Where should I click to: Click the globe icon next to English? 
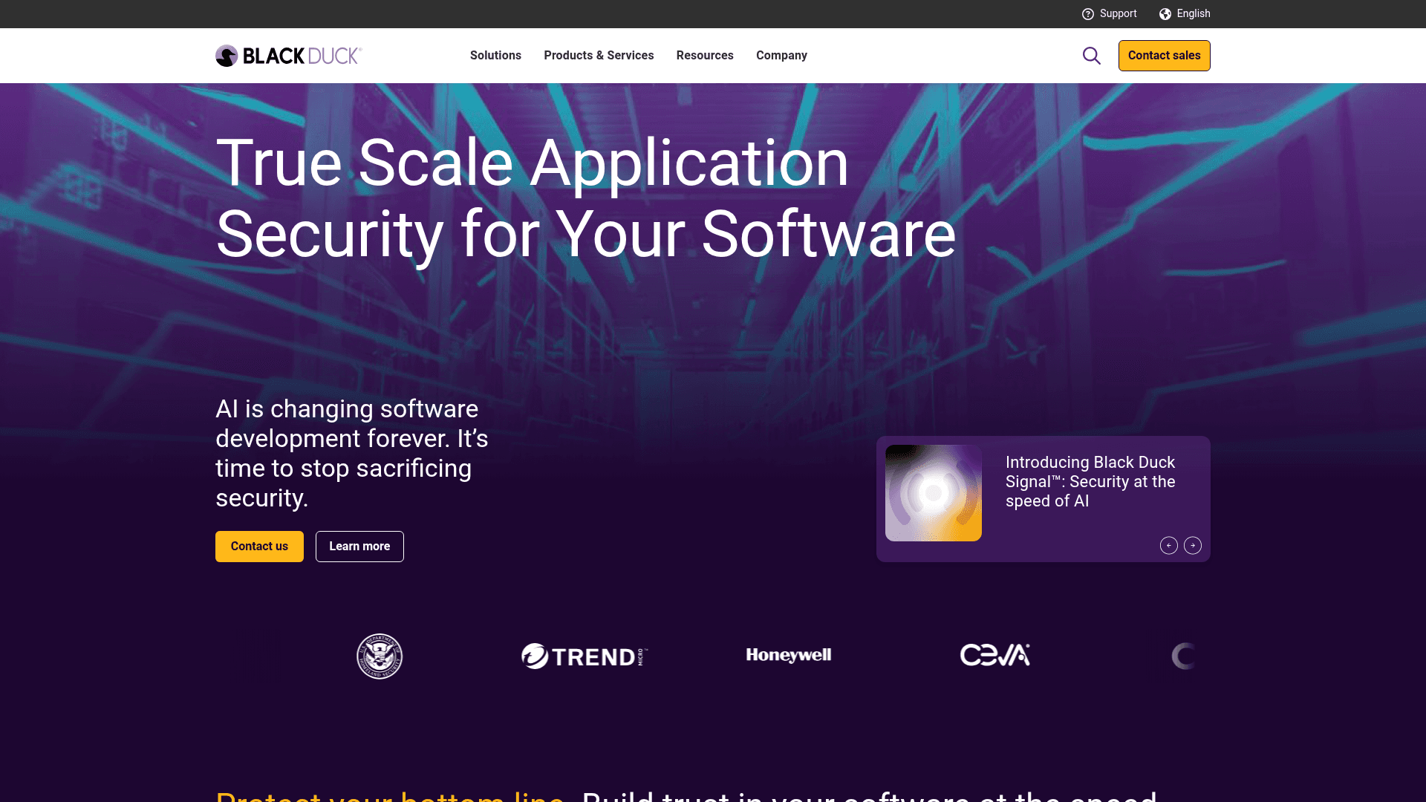[1164, 13]
